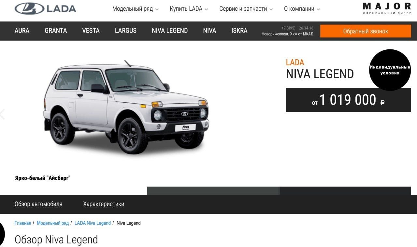This screenshot has width=417, height=247.
Task: Click the black Индивидуальные условия badge
Action: 390,70
